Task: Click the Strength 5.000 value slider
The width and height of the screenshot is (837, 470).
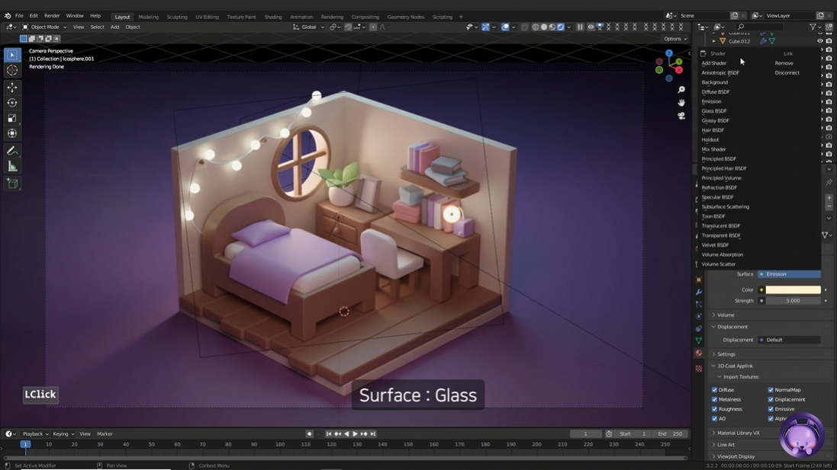Action: pos(794,301)
